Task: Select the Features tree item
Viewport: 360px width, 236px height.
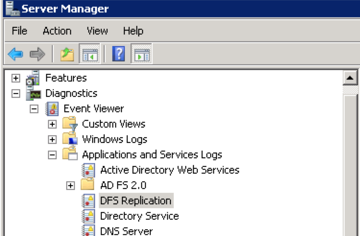Action: click(66, 78)
